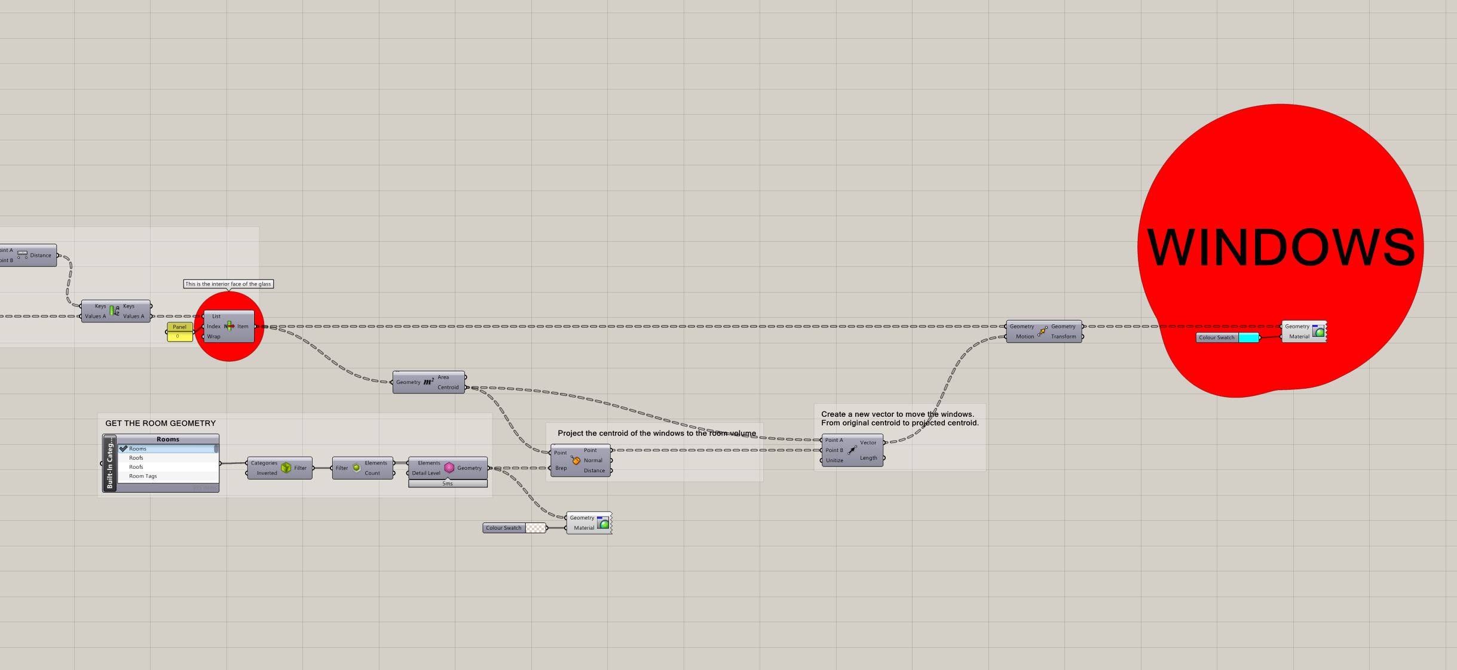
Task: Click the Keys output on Sort List
Action: (128, 306)
